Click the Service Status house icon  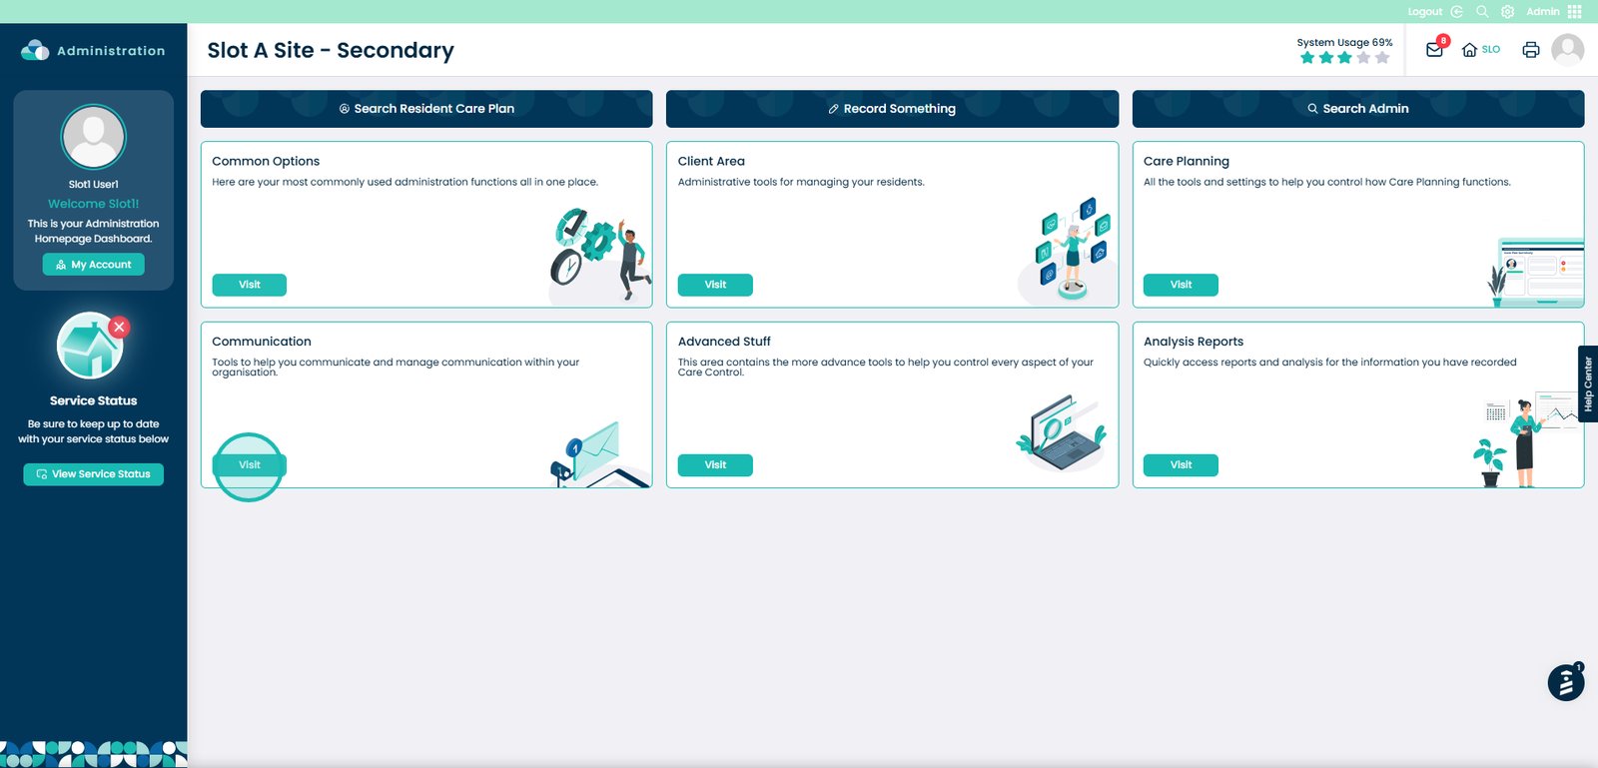coord(91,346)
